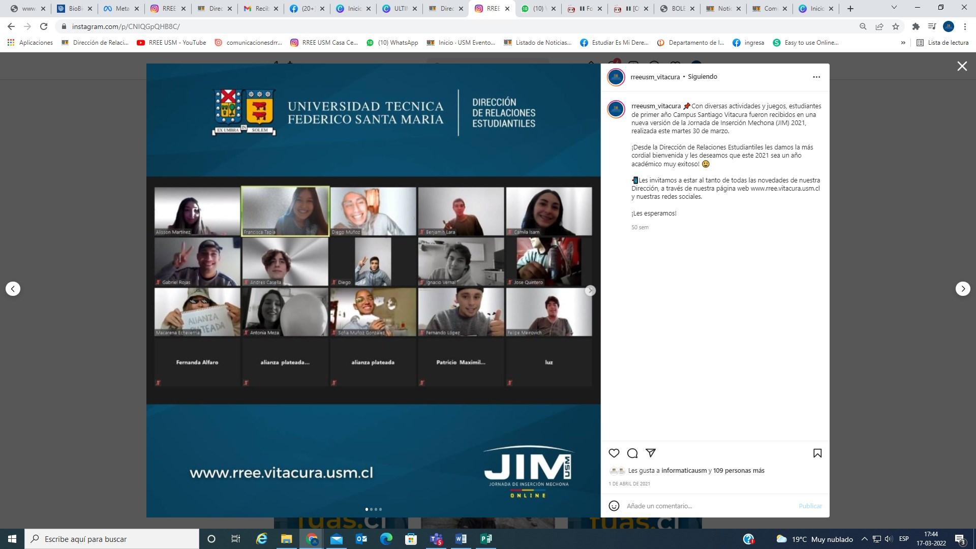
Task: Expand hidden bookmarks chevron
Action: pyautogui.click(x=903, y=43)
